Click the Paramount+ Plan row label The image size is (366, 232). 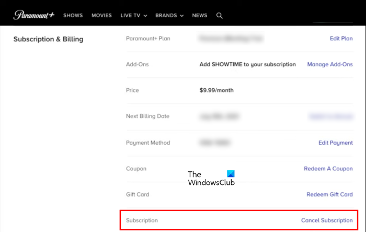[148, 39]
